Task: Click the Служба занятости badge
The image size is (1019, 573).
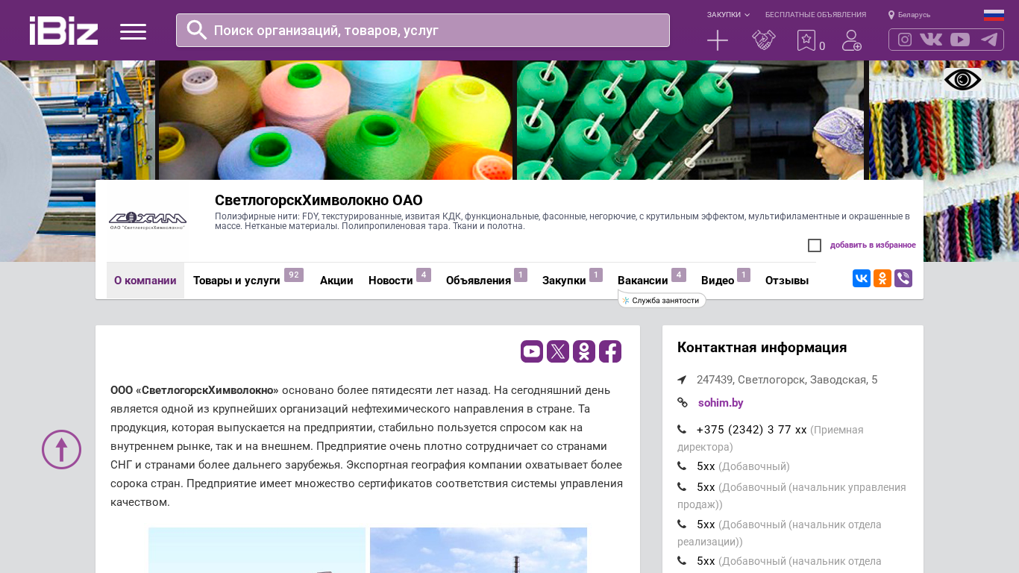Action: coord(662,301)
